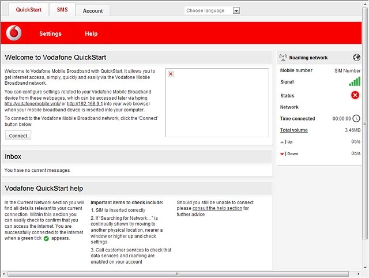
Task: Click the red X status icon
Action: (x=355, y=95)
